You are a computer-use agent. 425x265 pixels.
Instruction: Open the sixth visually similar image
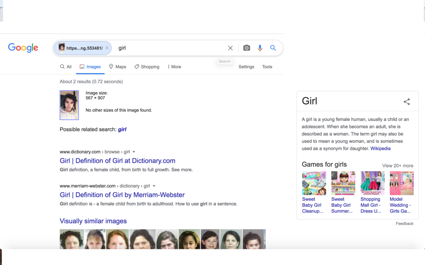pos(189,239)
